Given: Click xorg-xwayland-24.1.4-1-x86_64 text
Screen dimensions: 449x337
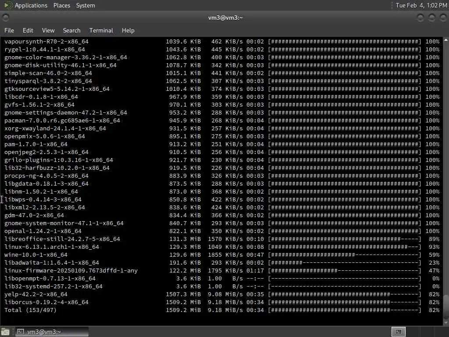Looking at the screenshot, I should coord(55,129).
